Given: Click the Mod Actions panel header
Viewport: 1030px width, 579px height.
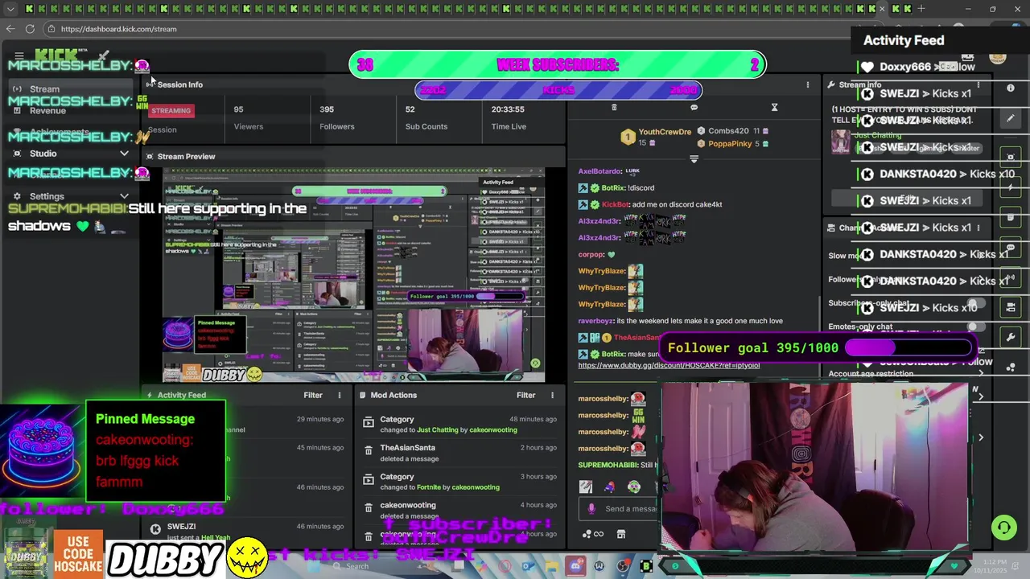Looking at the screenshot, I should 393,395.
